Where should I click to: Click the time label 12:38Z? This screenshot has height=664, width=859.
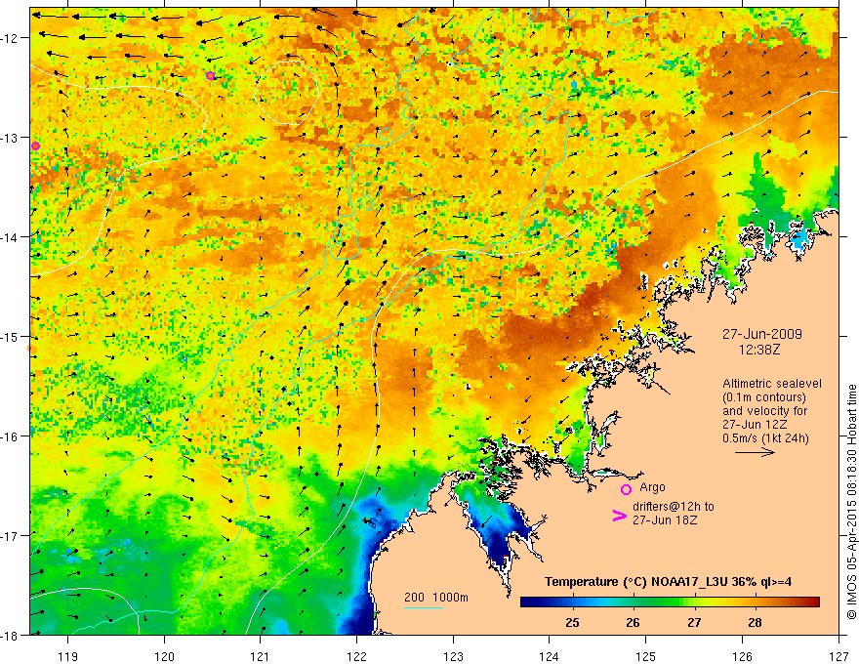click(x=759, y=350)
